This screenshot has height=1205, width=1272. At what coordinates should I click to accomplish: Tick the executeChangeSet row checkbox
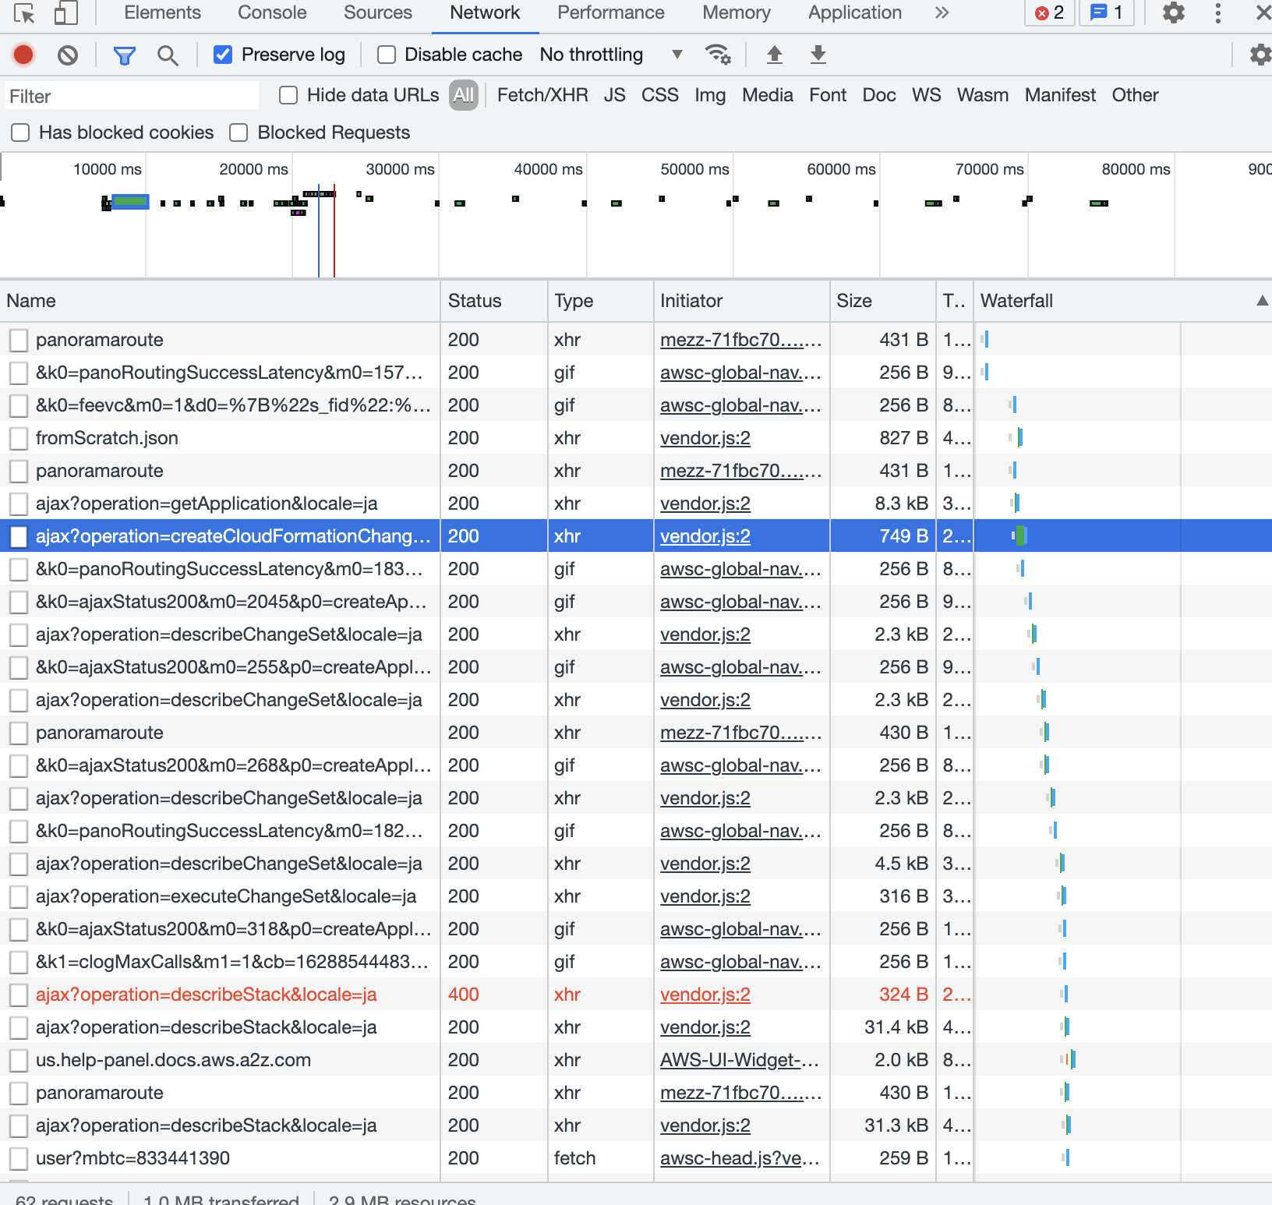pos(19,896)
